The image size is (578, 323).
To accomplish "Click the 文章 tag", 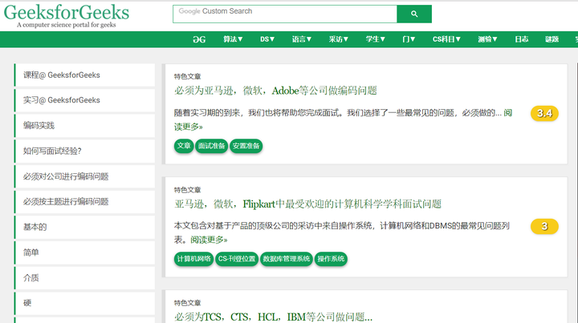I will click(x=184, y=146).
